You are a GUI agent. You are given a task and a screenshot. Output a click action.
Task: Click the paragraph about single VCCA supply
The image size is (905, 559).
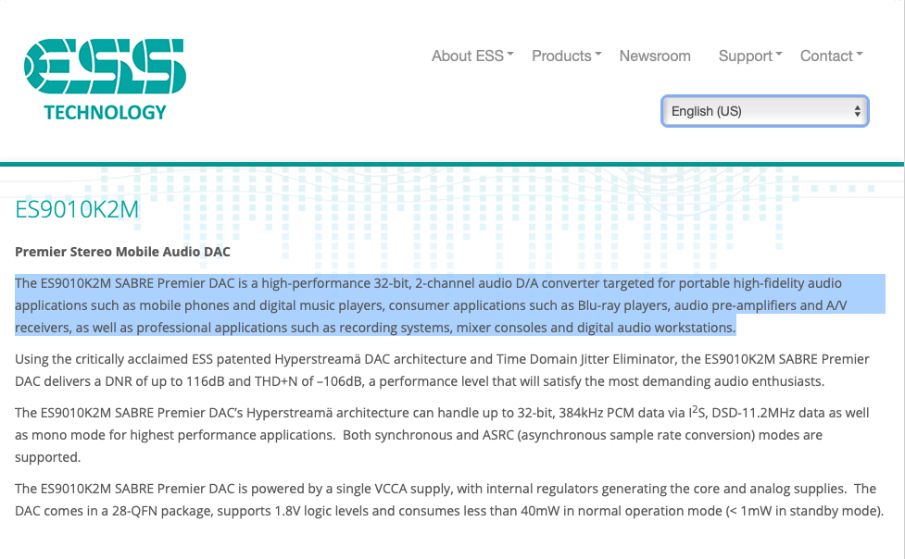[449, 500]
